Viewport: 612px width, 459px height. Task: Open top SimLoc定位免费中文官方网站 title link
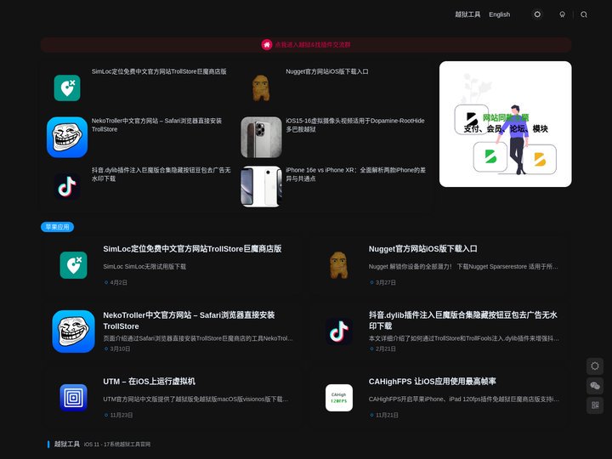159,71
